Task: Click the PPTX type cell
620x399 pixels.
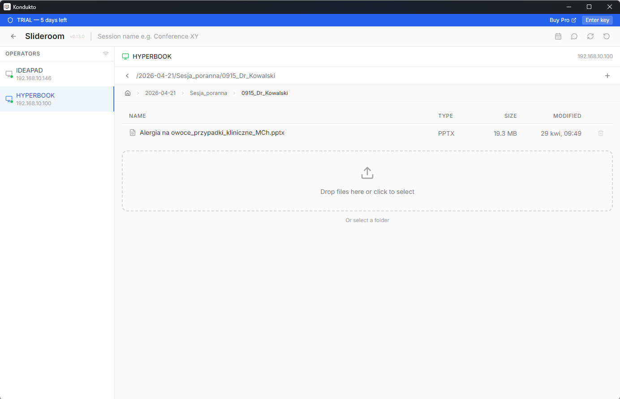Action: click(x=446, y=133)
